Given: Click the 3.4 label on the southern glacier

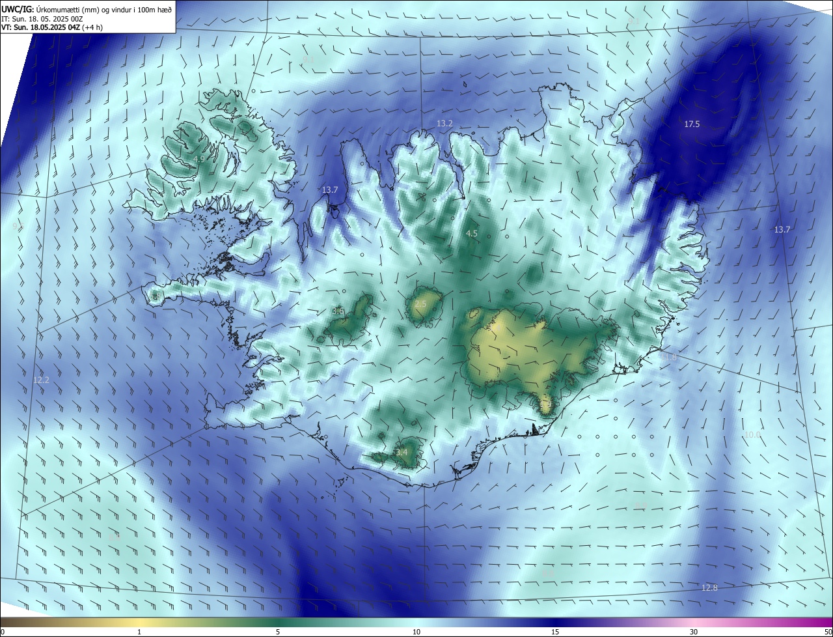Looking at the screenshot, I should 402,452.
